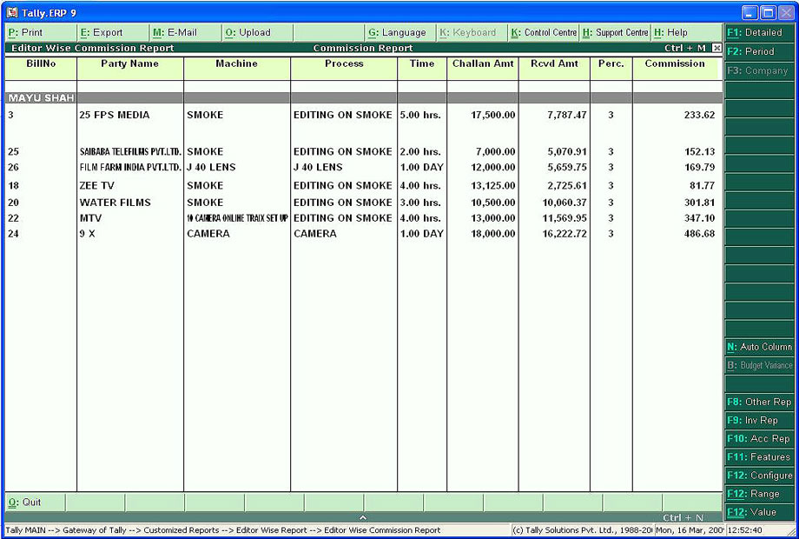Click the 347.10 commission value
This screenshot has height=539, width=799.
tap(700, 218)
